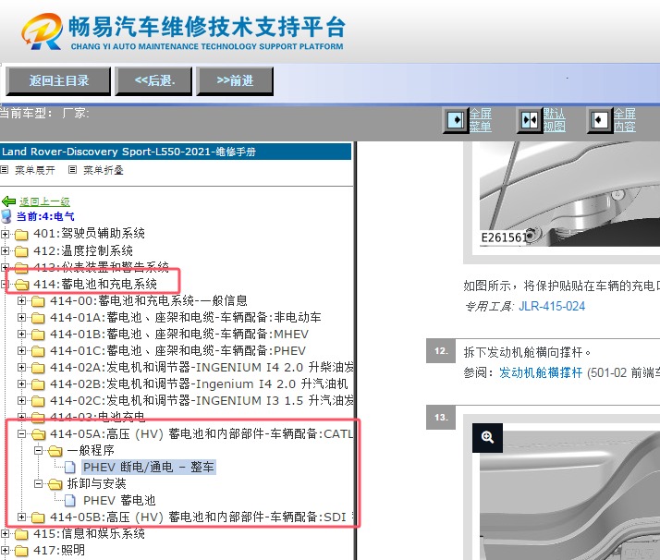The width and height of the screenshot is (660, 560).
Task: Click the 415:信息和娱乐系统 folder icon
Action: (21, 534)
